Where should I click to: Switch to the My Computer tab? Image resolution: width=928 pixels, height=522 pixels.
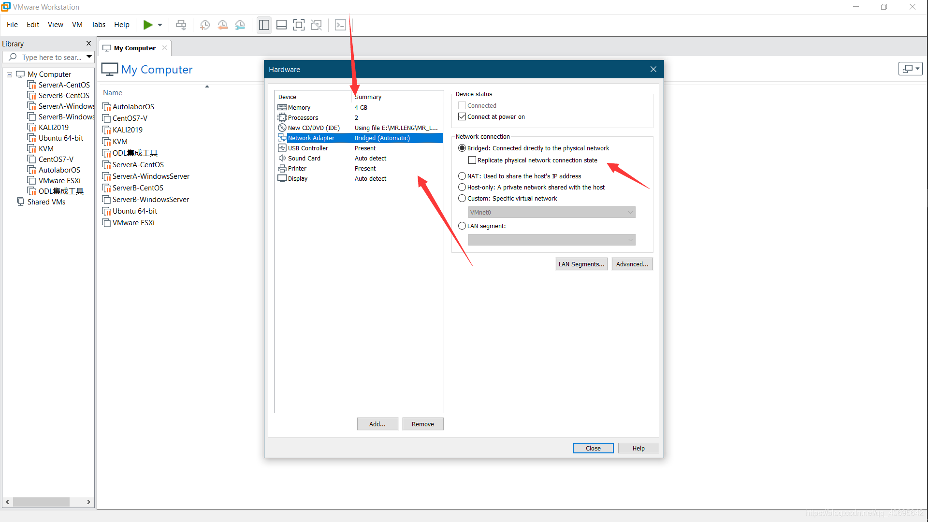pos(134,48)
